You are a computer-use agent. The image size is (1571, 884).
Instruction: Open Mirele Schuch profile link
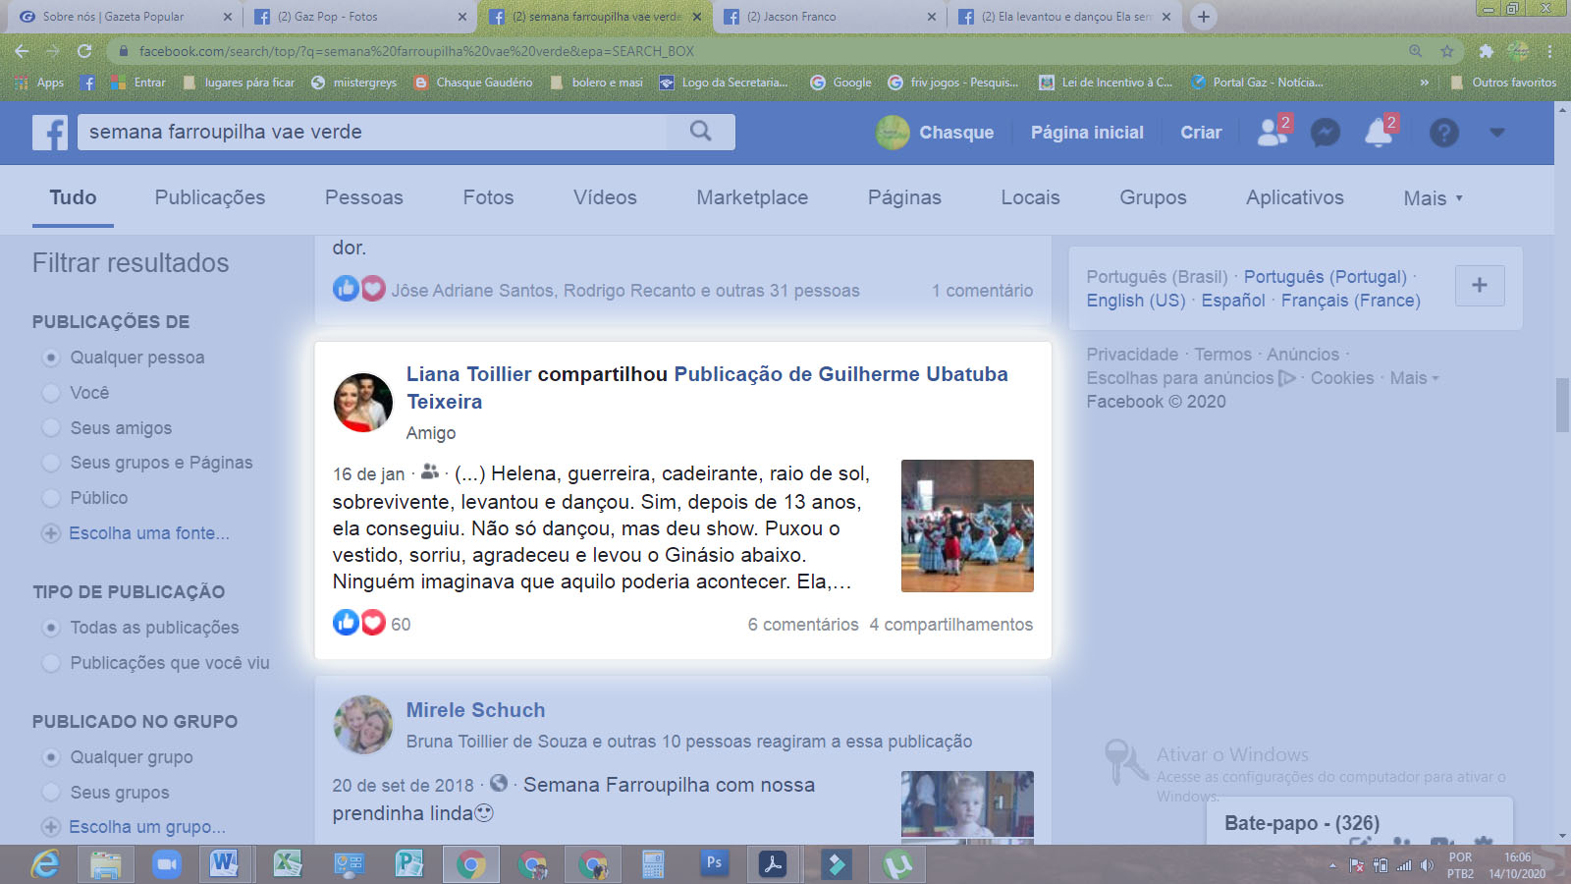[476, 710]
